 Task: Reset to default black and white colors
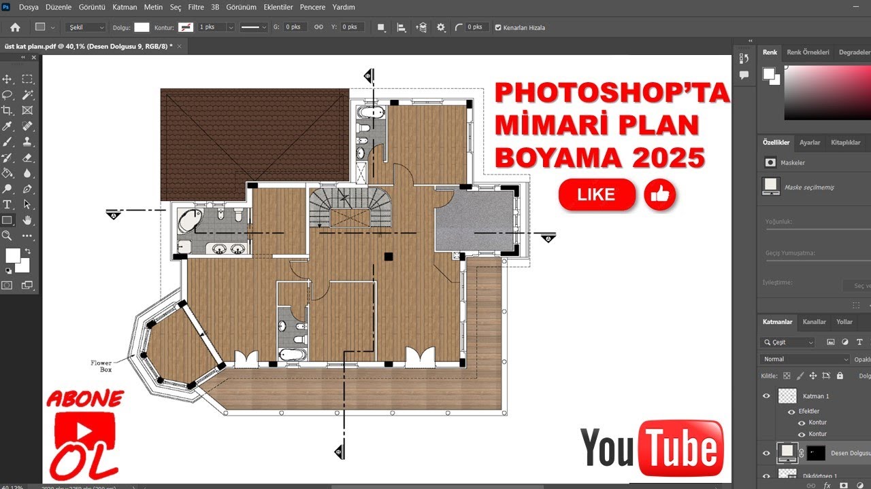click(x=8, y=270)
